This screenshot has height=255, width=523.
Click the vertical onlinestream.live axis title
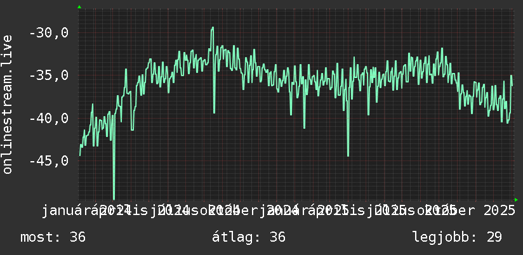[x=7, y=104]
